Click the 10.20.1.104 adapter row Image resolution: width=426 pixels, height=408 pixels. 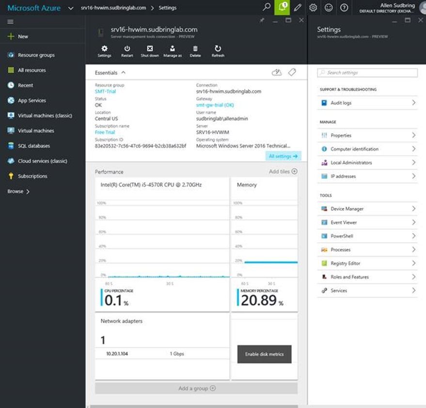click(x=162, y=354)
